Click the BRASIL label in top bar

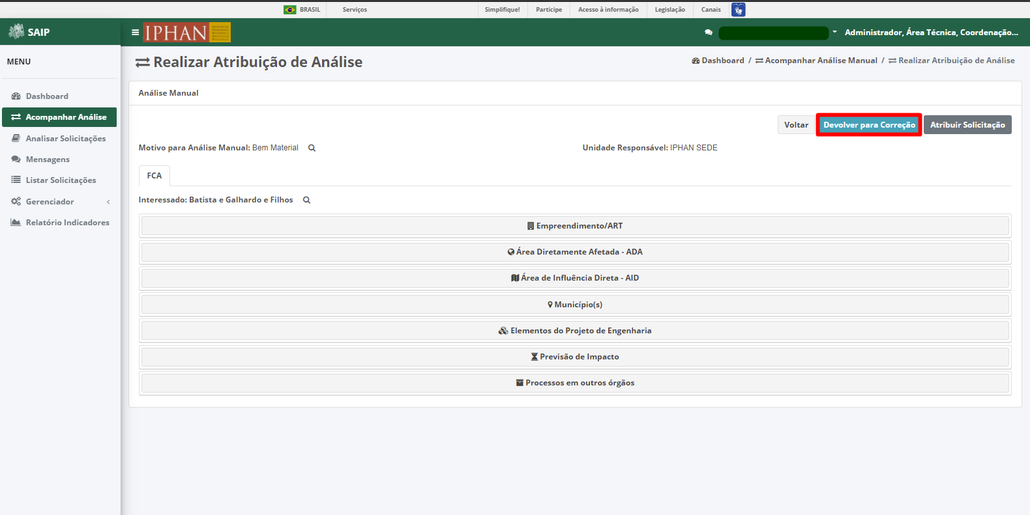pyautogui.click(x=310, y=10)
